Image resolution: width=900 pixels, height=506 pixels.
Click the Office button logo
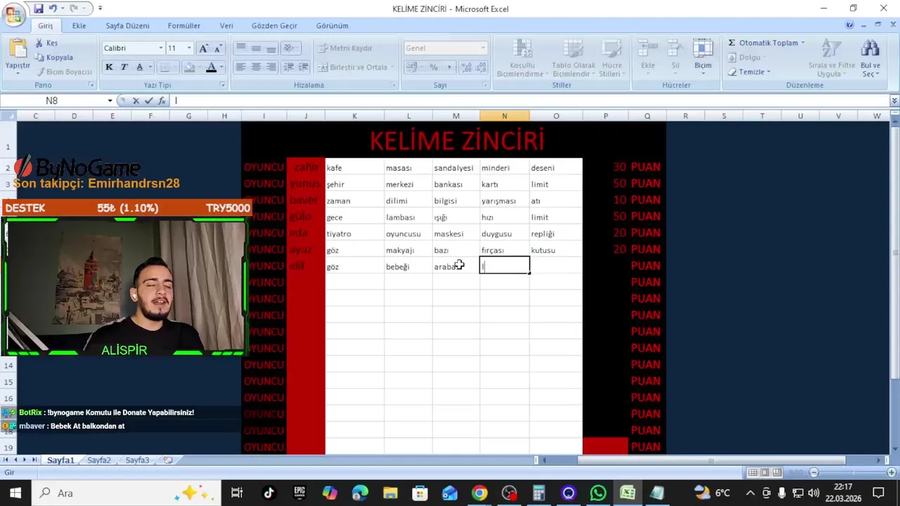(13, 13)
